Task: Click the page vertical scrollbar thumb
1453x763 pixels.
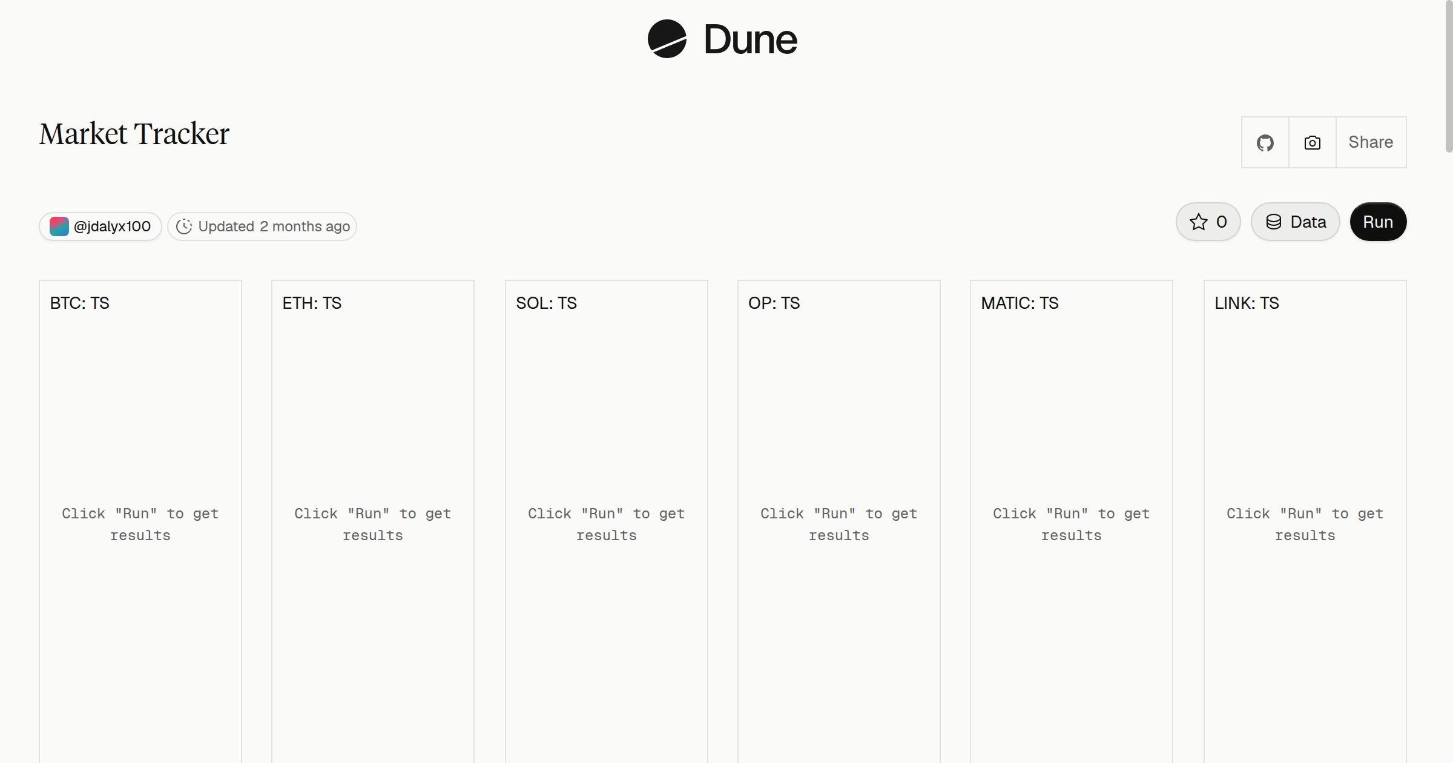Action: click(x=1449, y=76)
